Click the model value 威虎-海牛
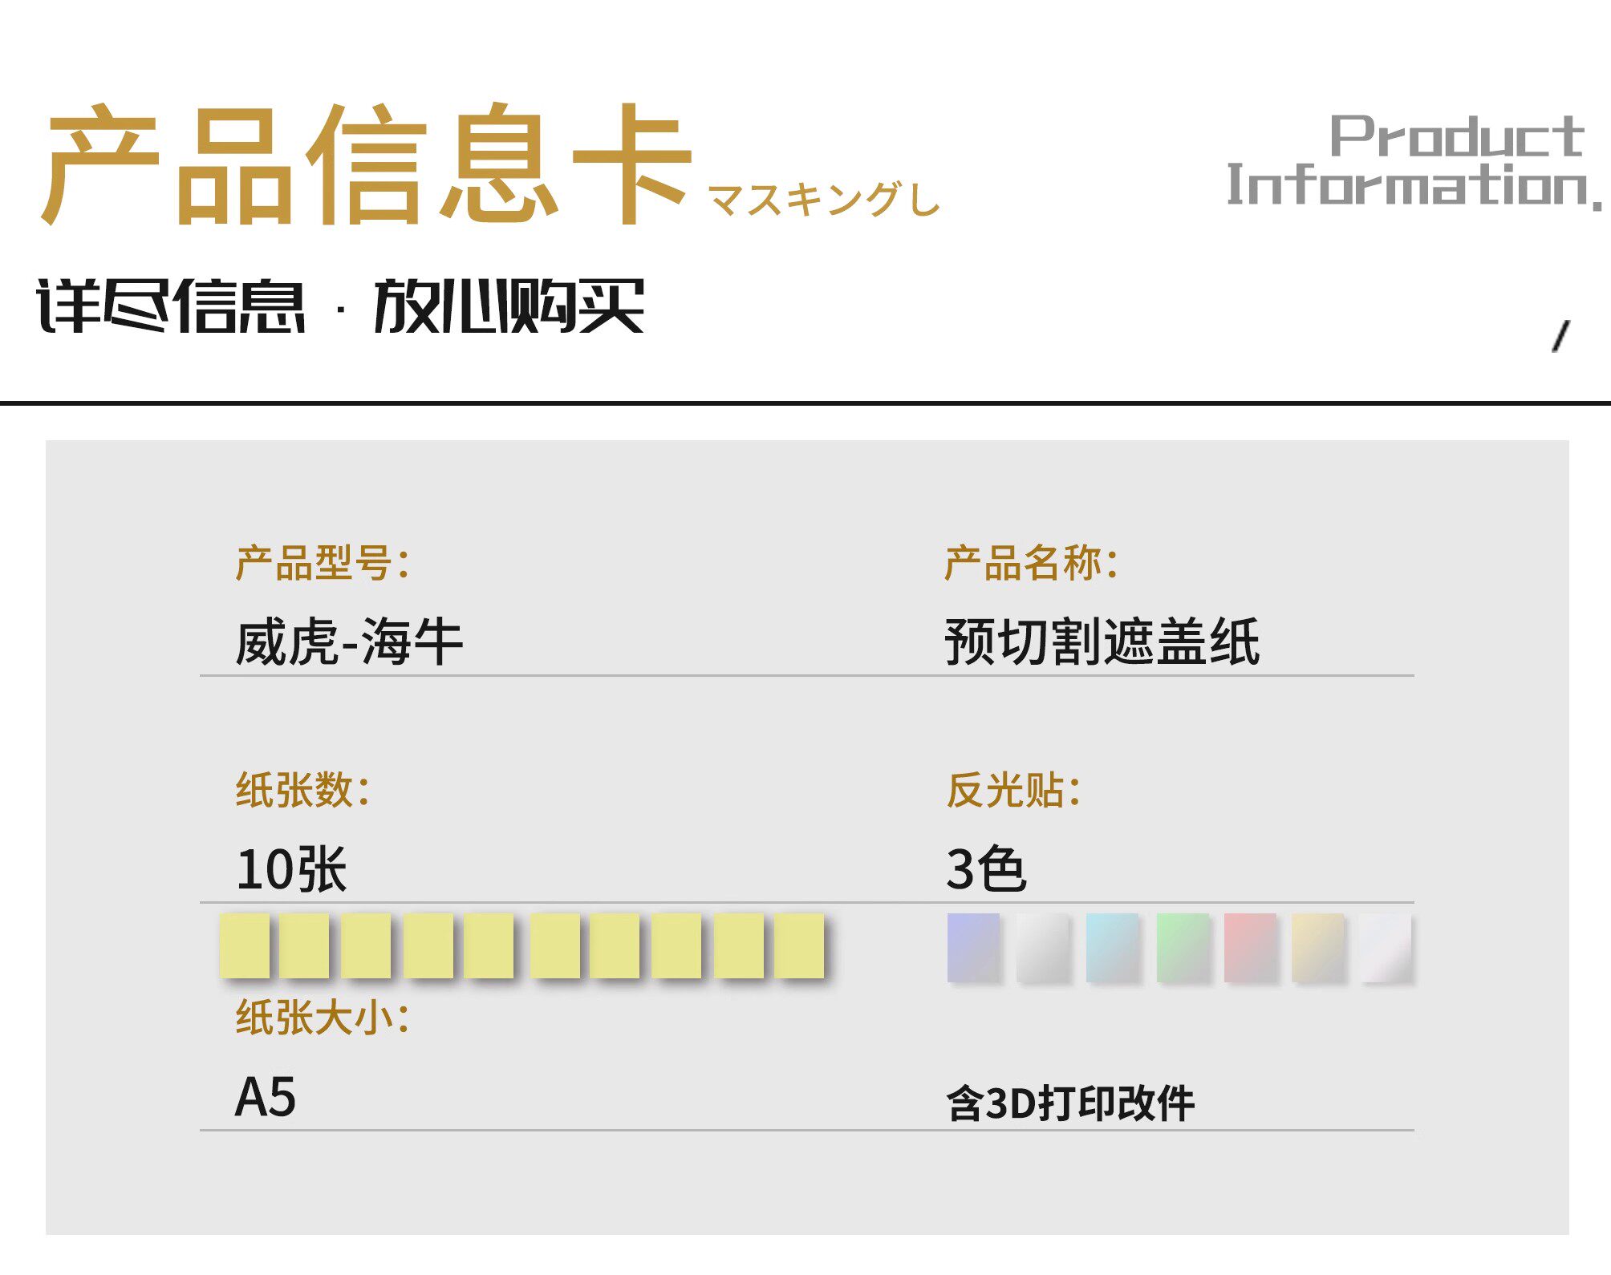The image size is (1611, 1275). coord(349,642)
